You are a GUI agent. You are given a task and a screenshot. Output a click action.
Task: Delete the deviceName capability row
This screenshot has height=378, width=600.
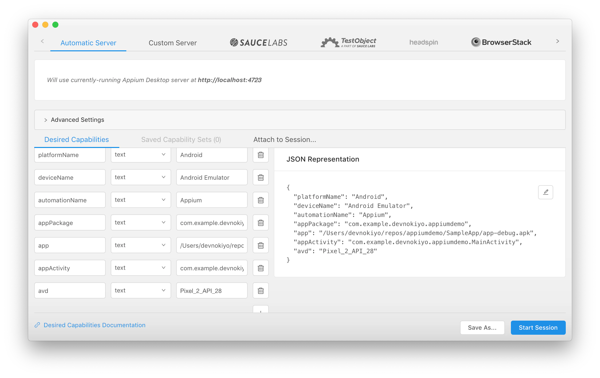pyautogui.click(x=260, y=177)
